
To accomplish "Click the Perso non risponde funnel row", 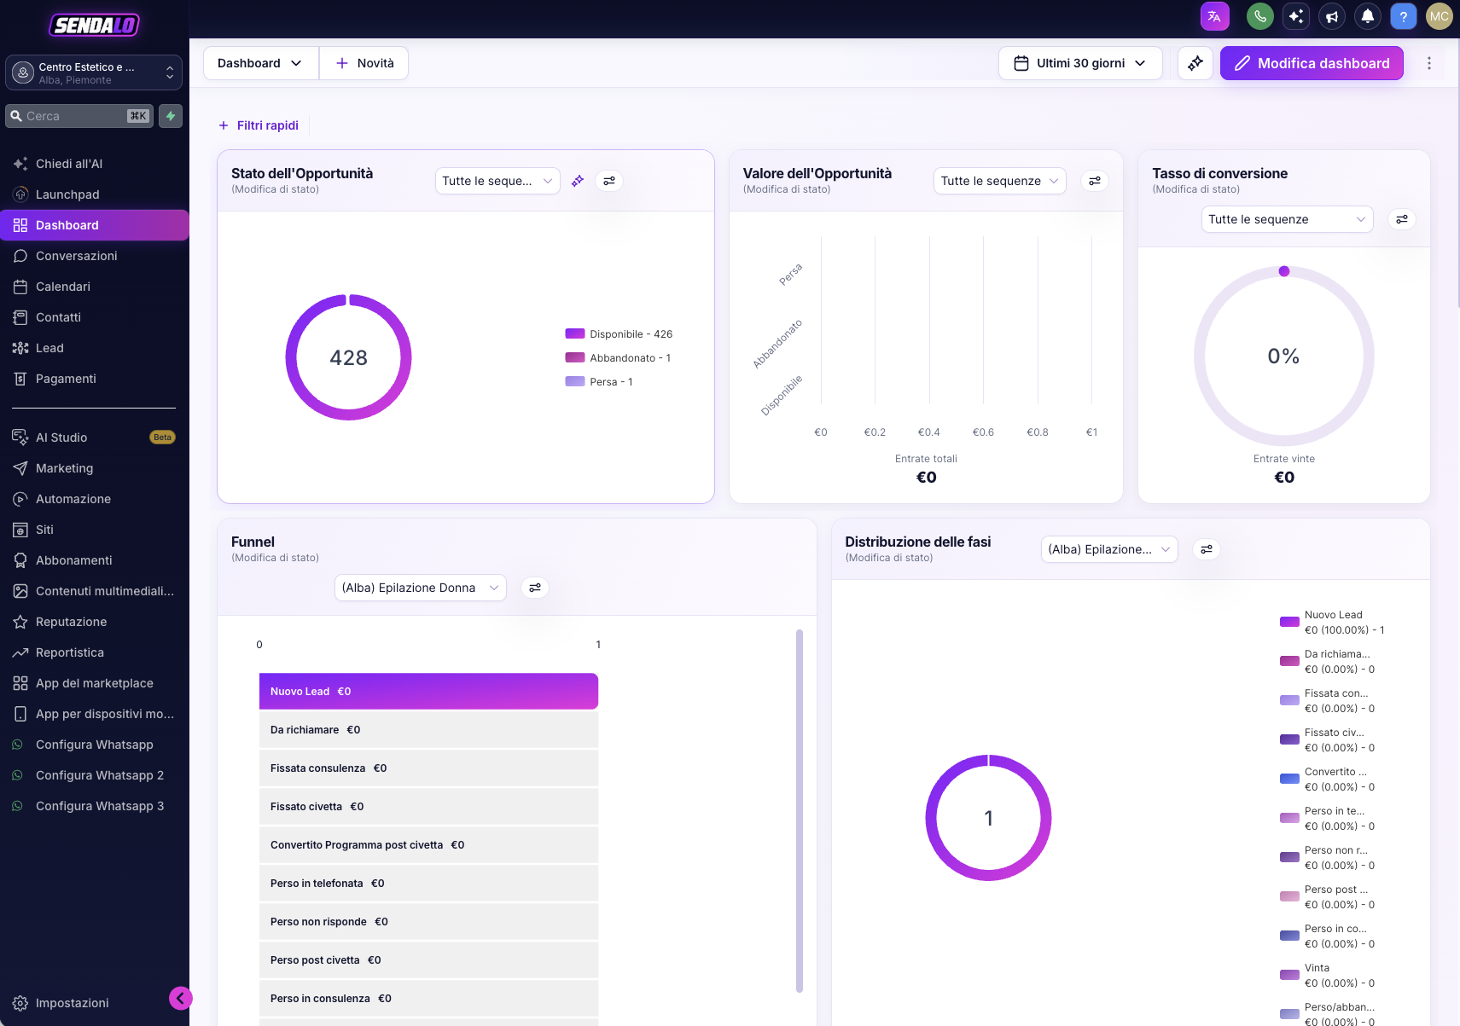I will [x=428, y=922].
